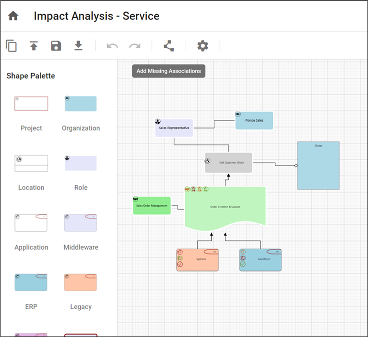Choose the Location shape in the palette
This screenshot has height=337, width=368.
pos(31,163)
